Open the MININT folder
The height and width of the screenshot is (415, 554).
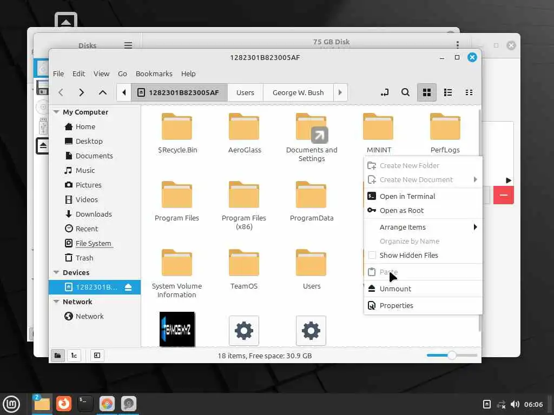point(378,133)
